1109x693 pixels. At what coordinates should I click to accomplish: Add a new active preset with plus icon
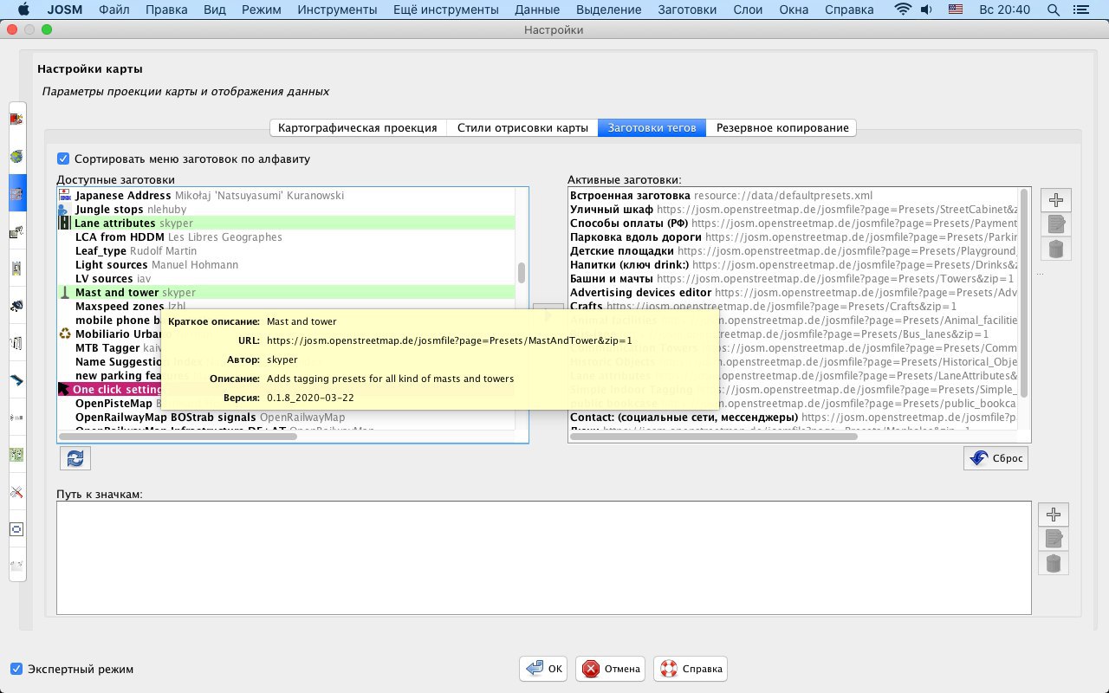(x=1055, y=200)
